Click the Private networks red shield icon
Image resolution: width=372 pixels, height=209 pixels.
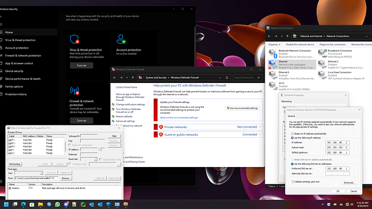161,127
